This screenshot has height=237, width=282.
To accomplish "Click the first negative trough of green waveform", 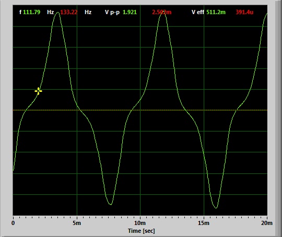I will click(111, 204).
